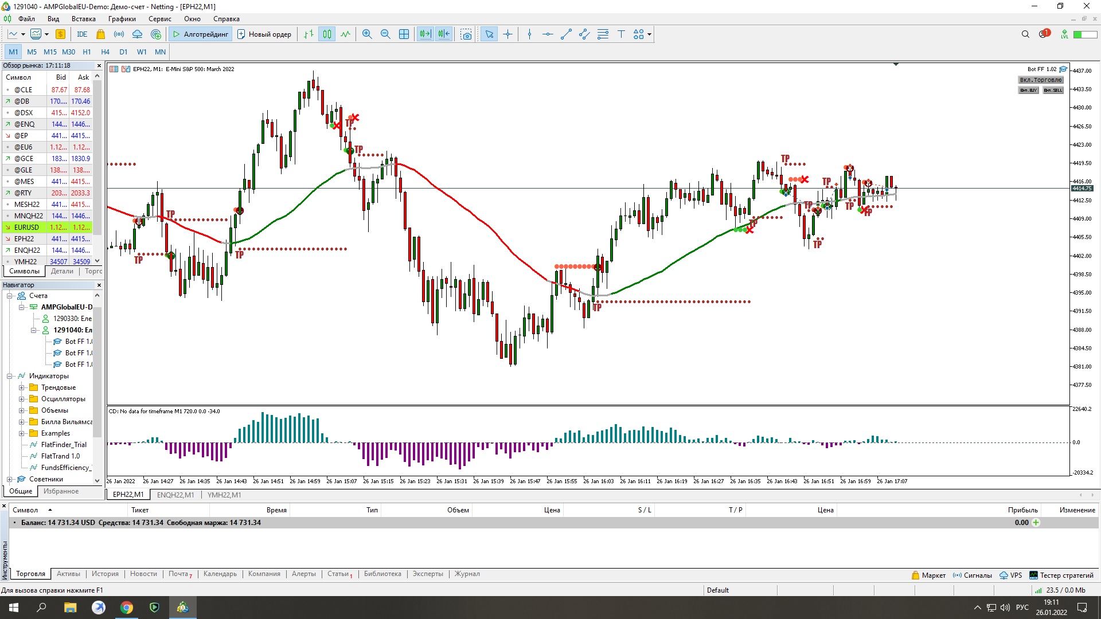This screenshot has width=1101, height=619.
Task: Select the H1 timeframe
Action: 87,52
